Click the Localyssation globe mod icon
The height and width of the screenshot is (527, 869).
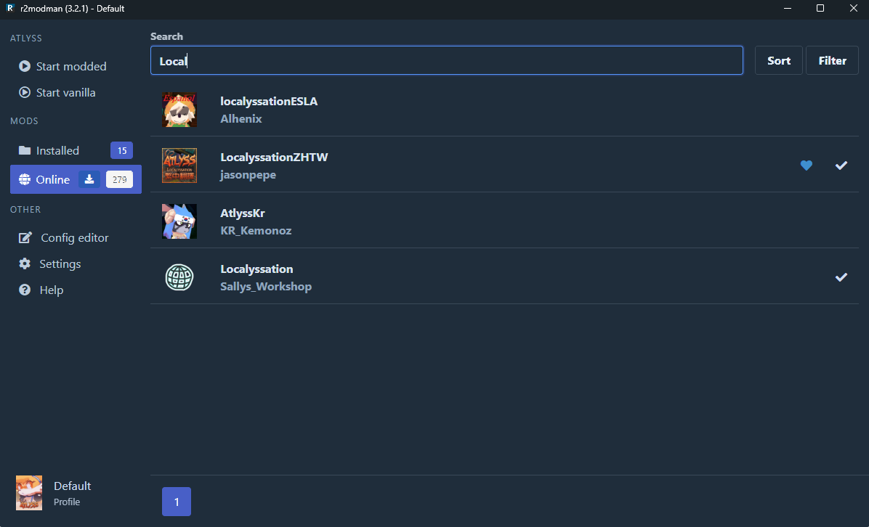point(179,277)
